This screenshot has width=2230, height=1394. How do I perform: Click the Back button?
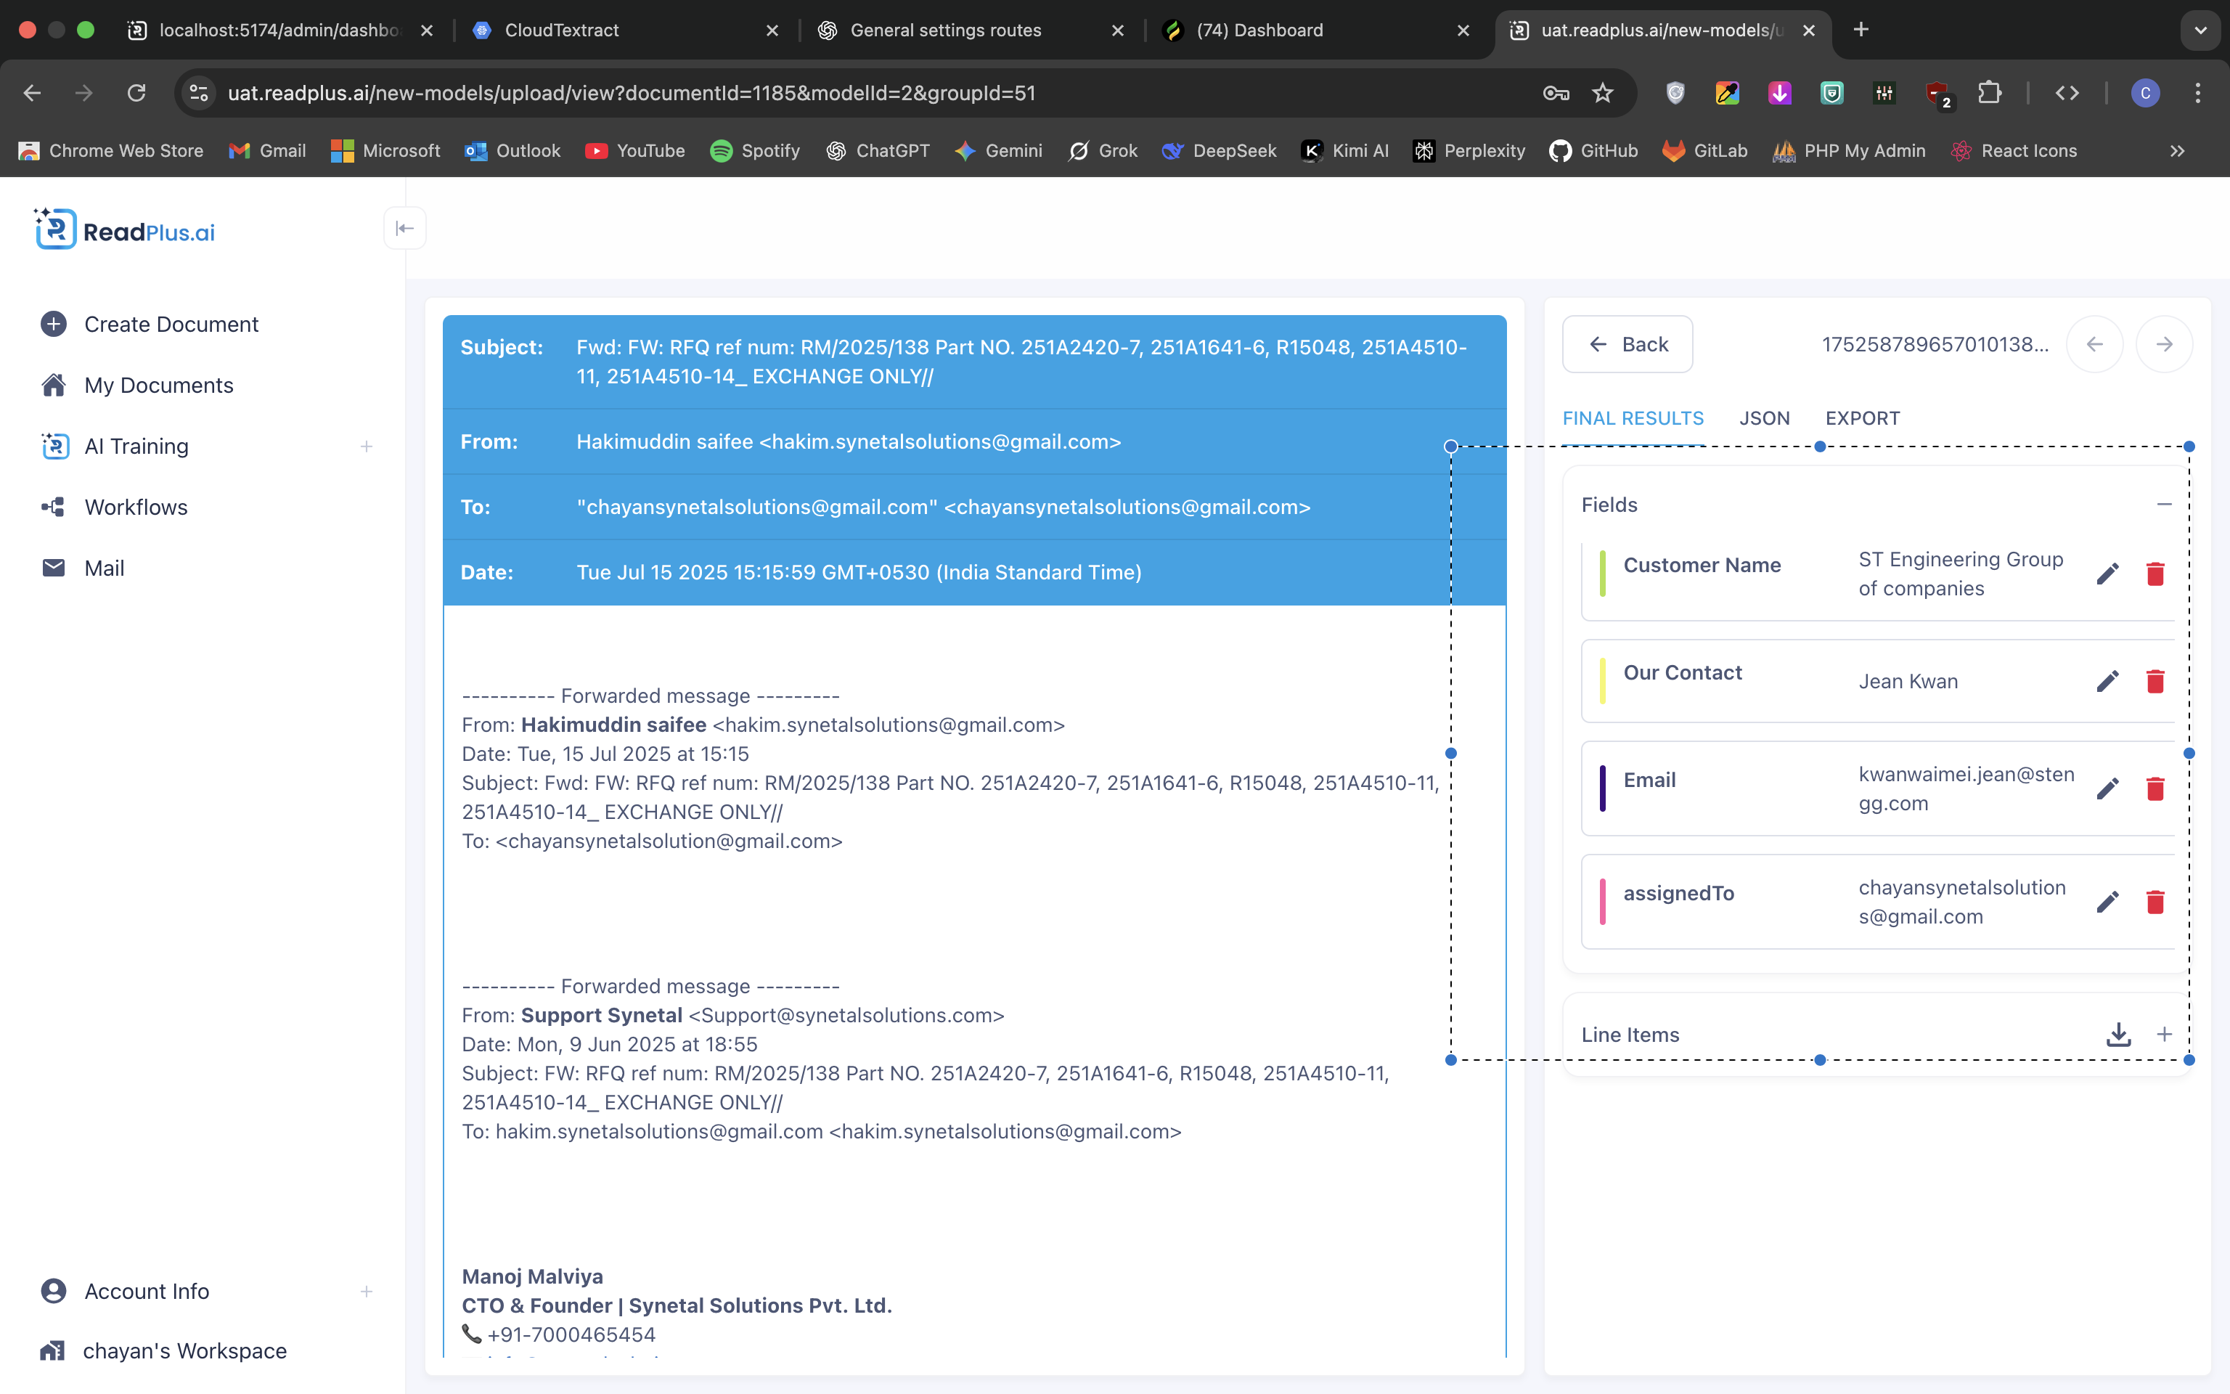coord(1627,344)
